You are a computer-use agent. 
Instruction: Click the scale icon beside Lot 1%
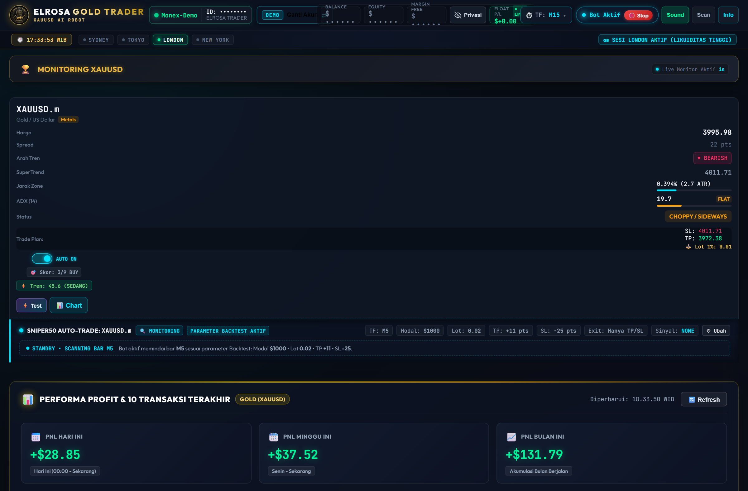pos(688,247)
